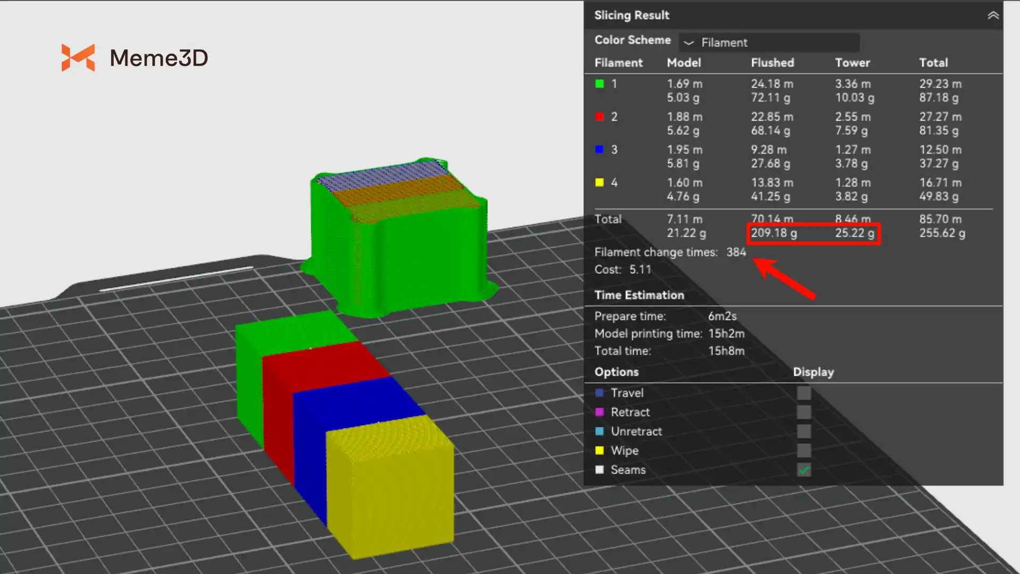
Task: Click filament 2 red color swatch
Action: (x=600, y=117)
